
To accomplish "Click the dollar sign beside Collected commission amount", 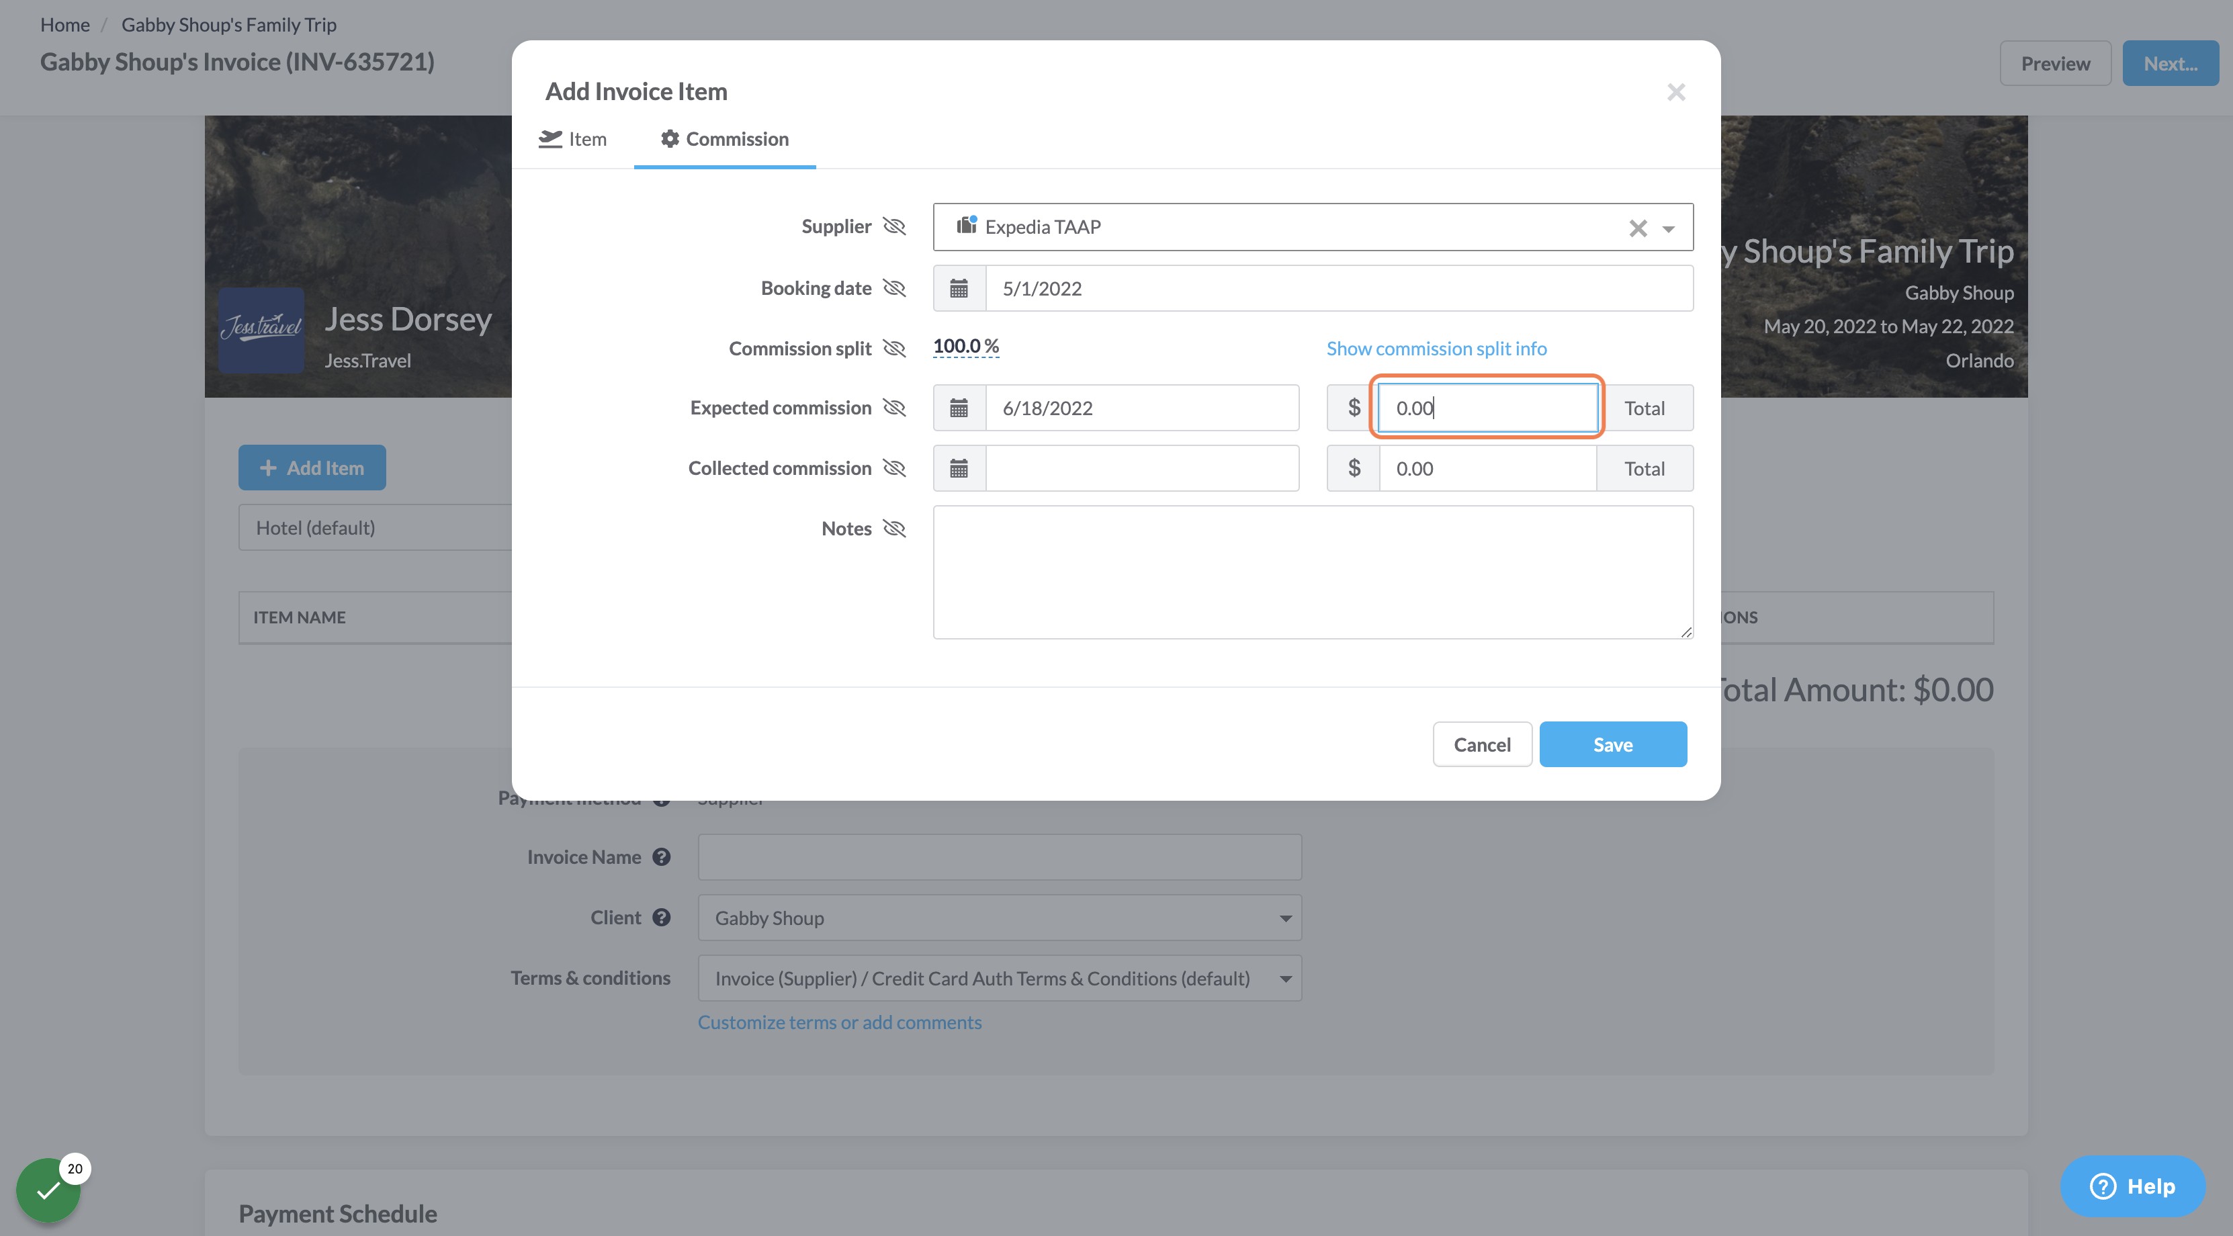I will pos(1353,469).
